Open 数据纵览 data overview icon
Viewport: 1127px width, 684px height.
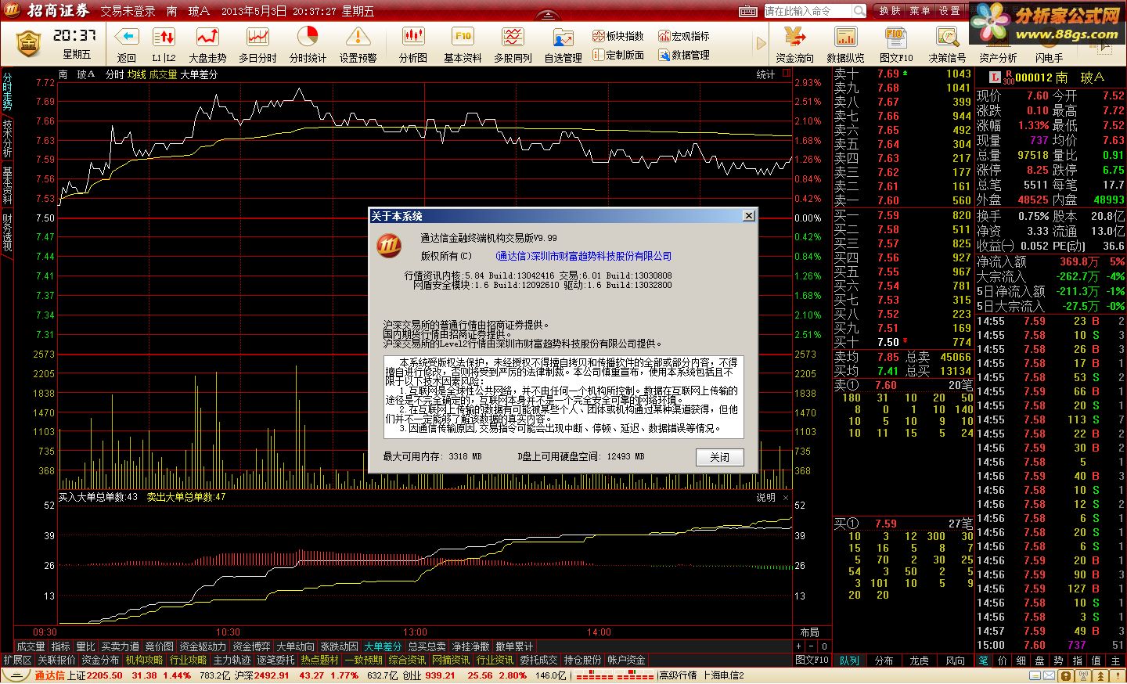(x=846, y=37)
